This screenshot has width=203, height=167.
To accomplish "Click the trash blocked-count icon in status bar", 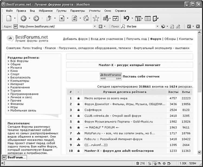I will coord(137,163).
